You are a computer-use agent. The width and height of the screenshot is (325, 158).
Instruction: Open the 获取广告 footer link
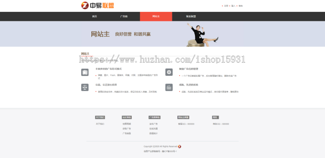click(127, 128)
